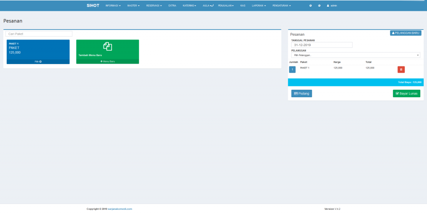This screenshot has width=427, height=214.
Task: Add new customer with PELANGGAN BARU
Action: [x=405, y=33]
